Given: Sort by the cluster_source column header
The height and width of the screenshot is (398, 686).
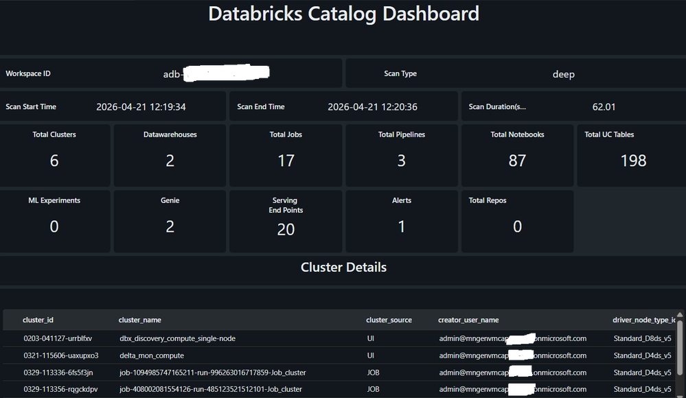Looking at the screenshot, I should tap(389, 320).
